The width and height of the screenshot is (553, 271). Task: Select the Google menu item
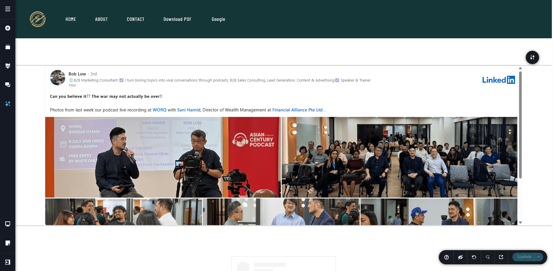tap(218, 19)
